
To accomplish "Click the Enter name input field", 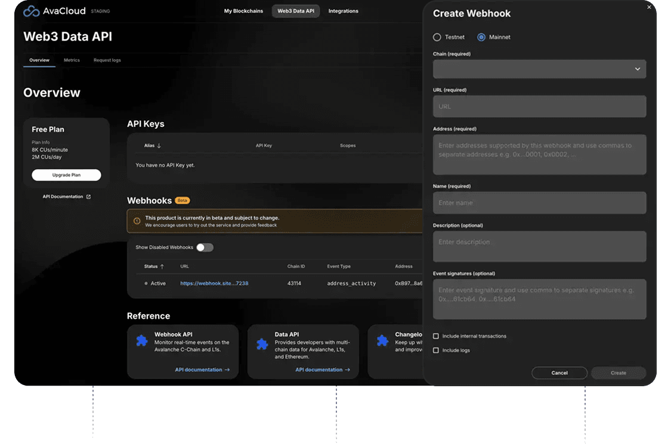I will [540, 203].
